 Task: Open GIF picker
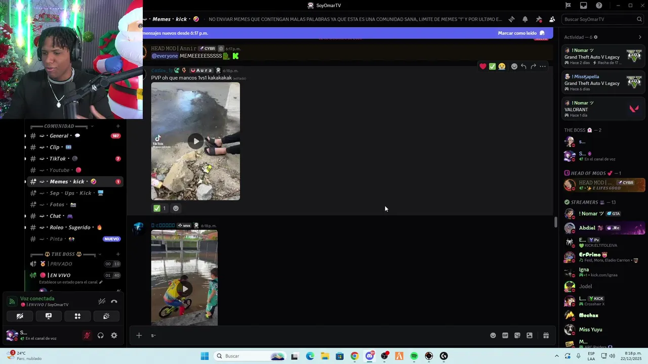click(x=505, y=335)
